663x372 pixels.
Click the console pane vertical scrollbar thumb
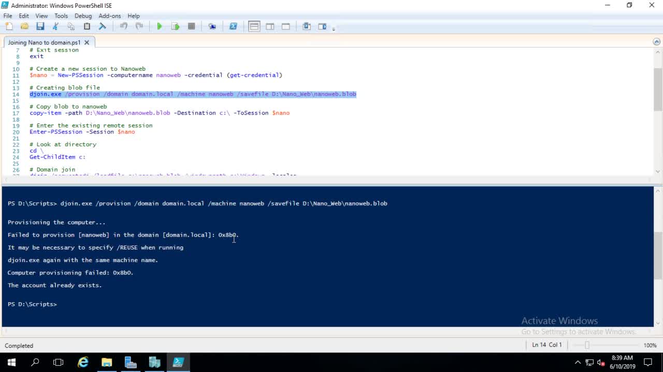tap(658, 256)
